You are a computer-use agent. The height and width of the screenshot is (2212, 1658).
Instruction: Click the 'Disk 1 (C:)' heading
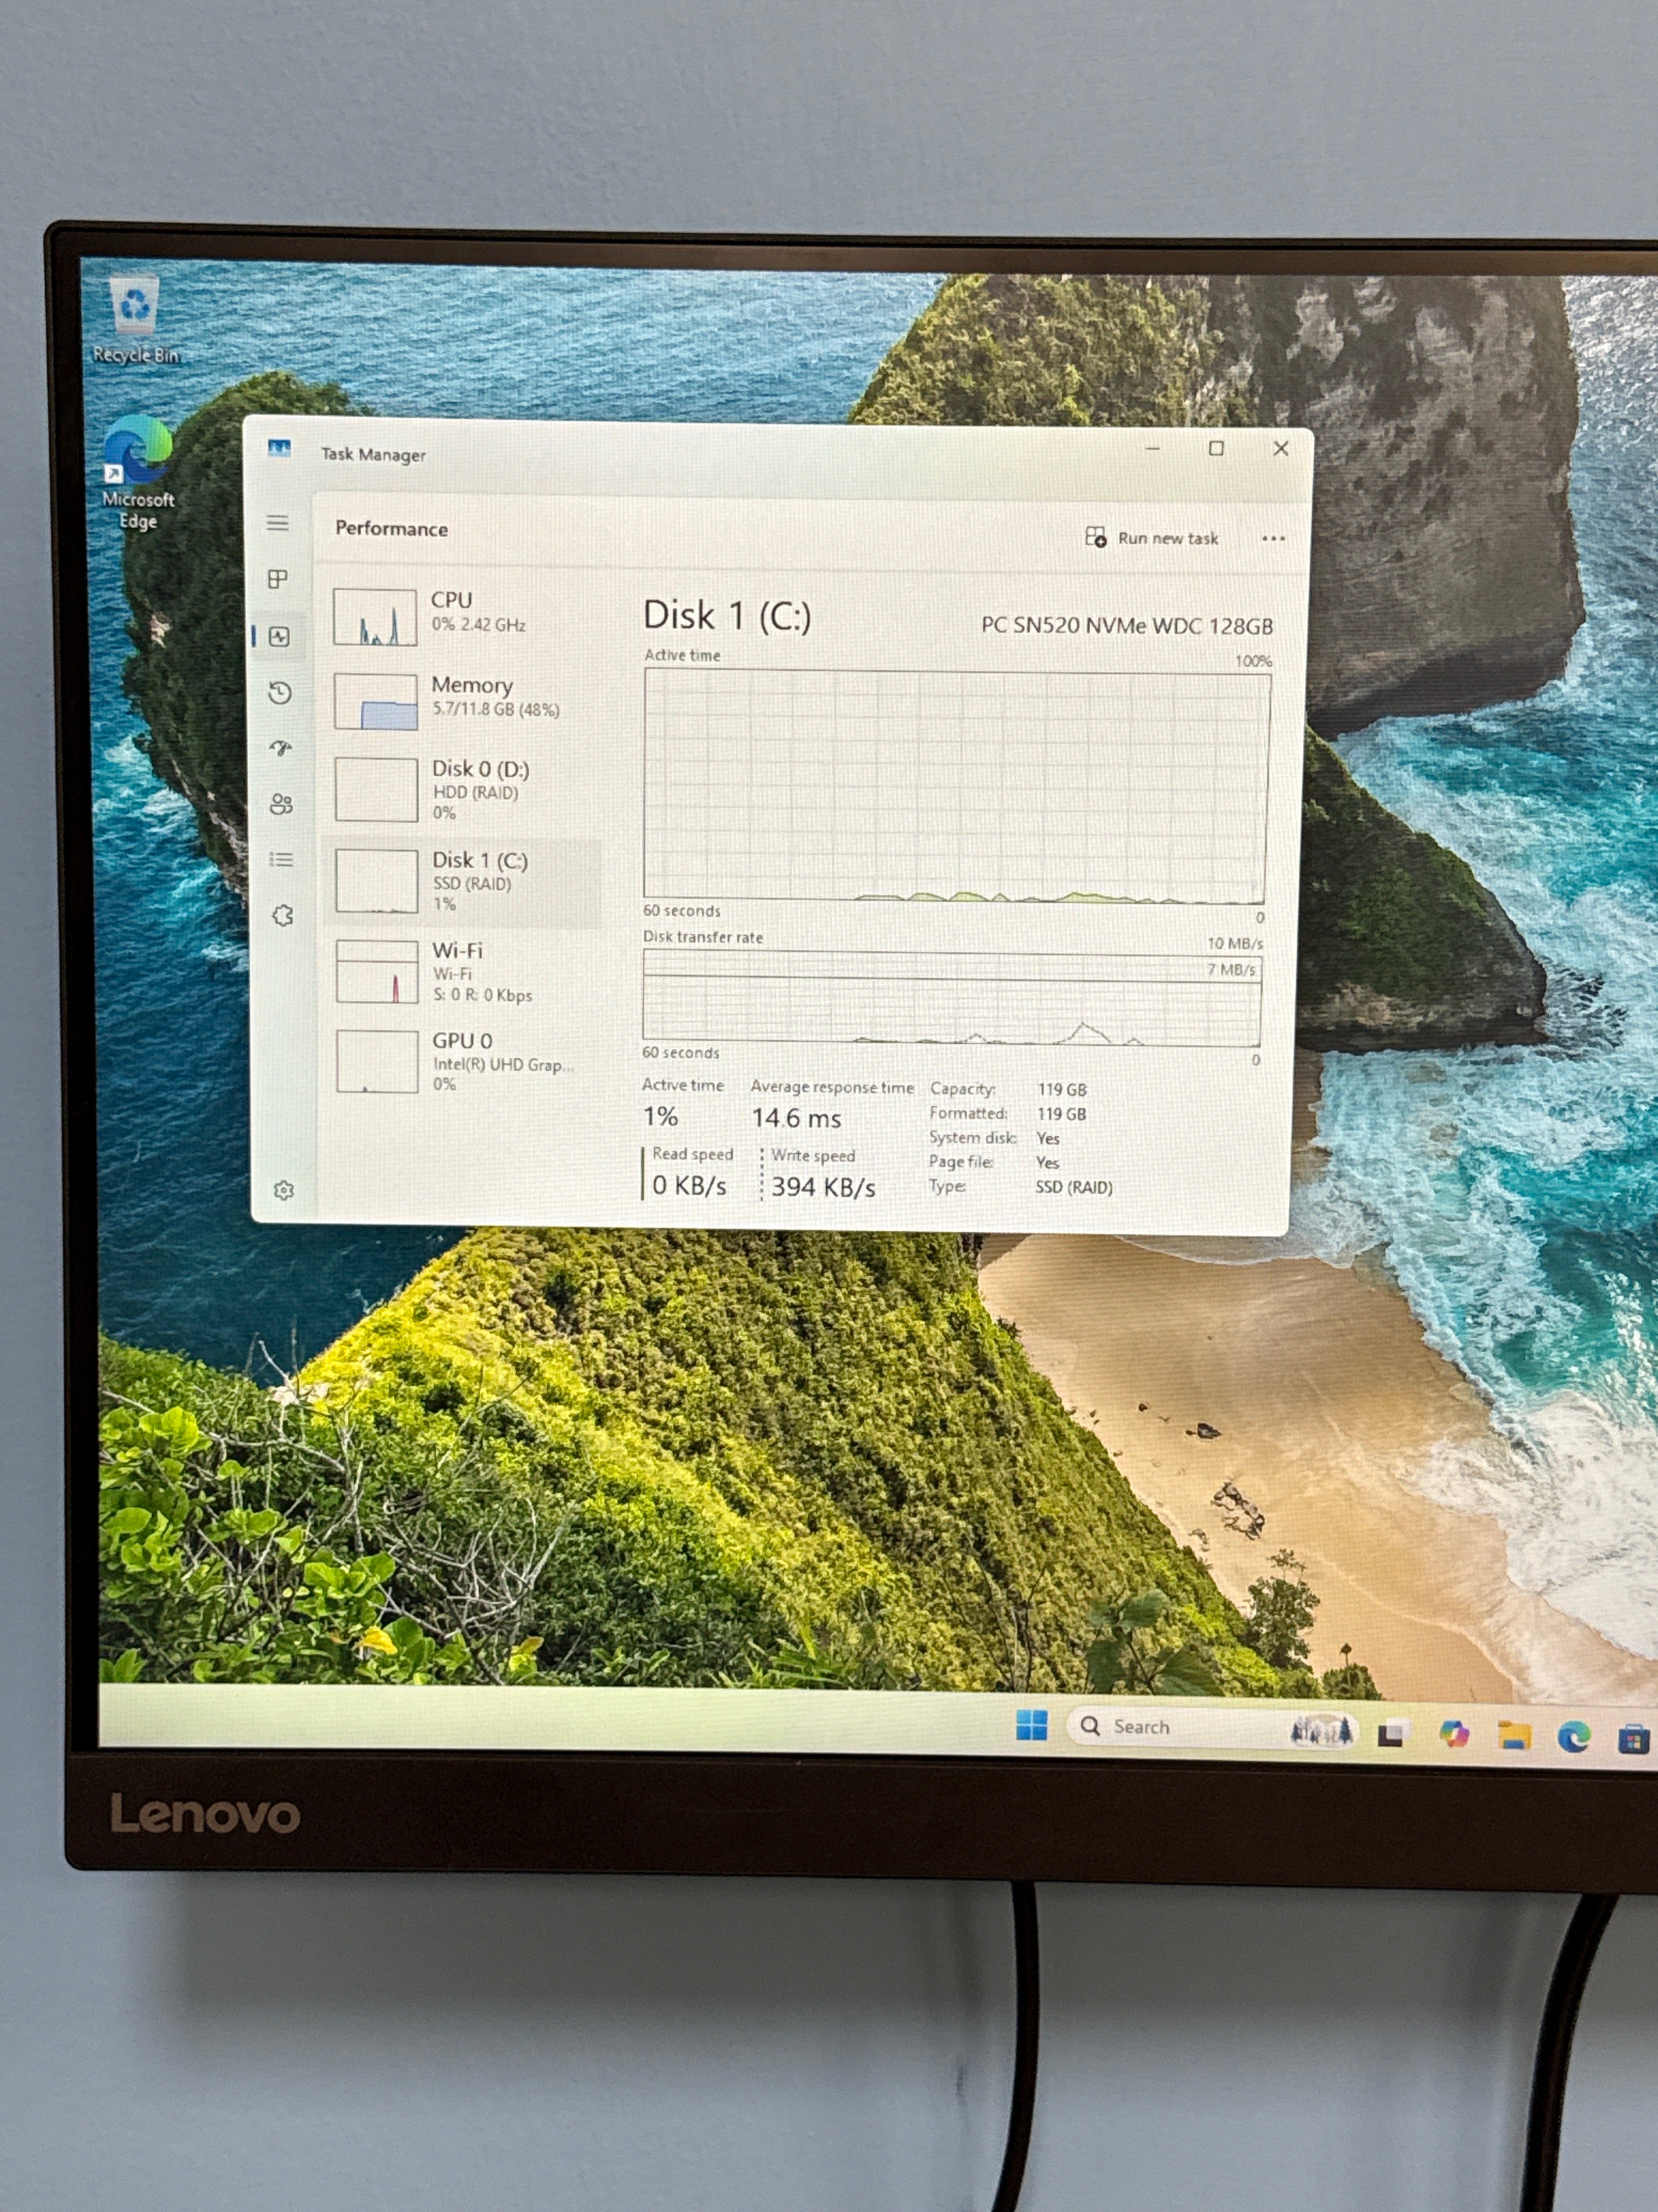[x=726, y=615]
